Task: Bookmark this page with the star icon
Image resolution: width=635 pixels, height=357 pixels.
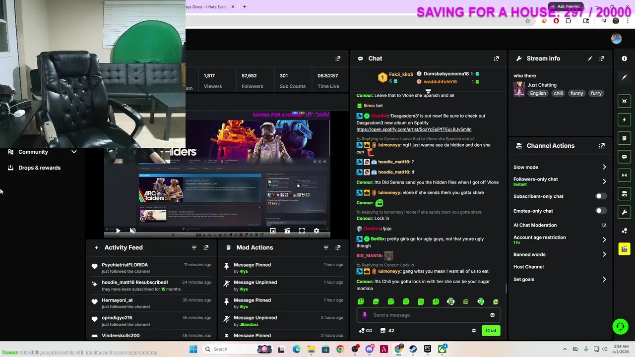Action: tap(528, 21)
